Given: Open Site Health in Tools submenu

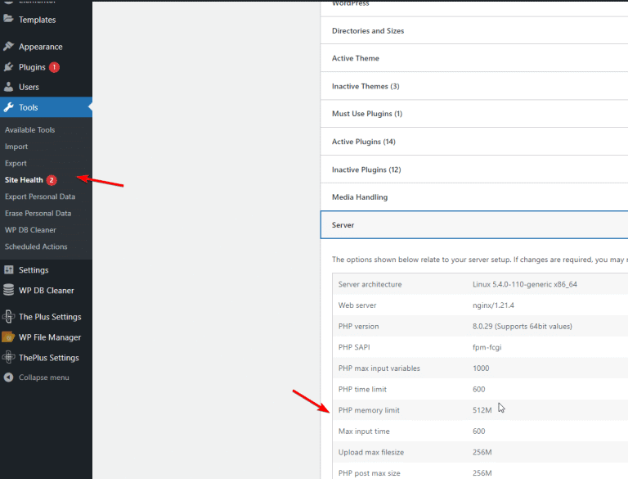Looking at the screenshot, I should click(24, 180).
